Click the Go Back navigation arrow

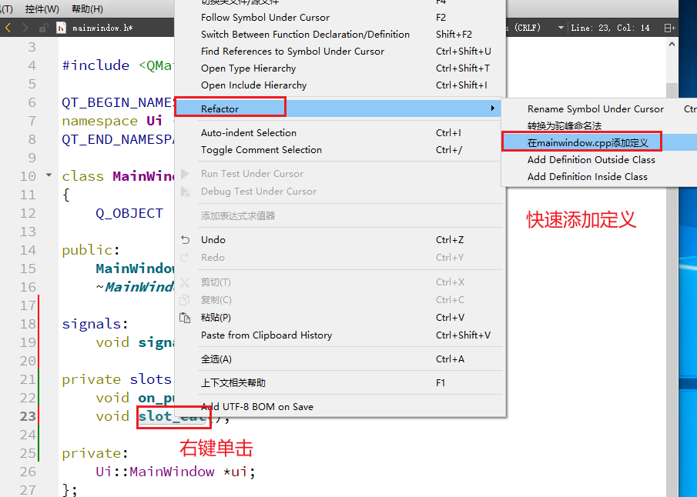(8, 27)
